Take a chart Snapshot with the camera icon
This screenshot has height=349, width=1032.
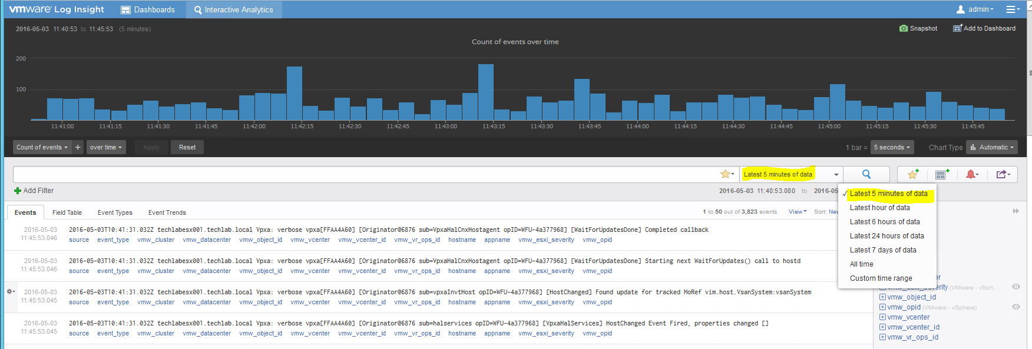[x=918, y=28]
